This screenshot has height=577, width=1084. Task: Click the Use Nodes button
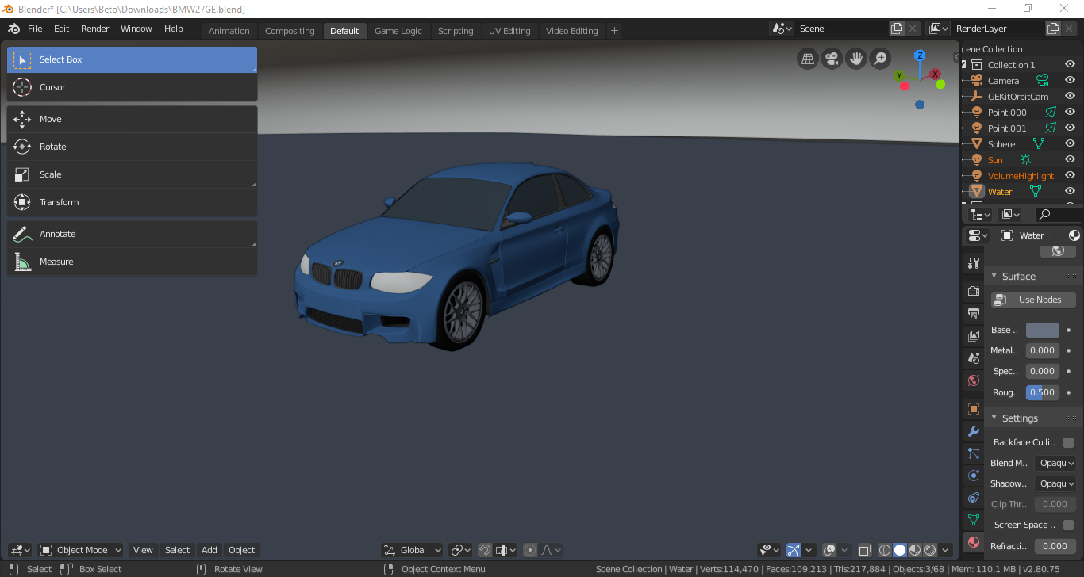point(1033,300)
